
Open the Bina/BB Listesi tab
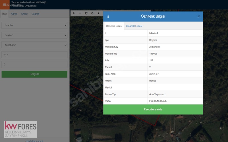[134, 26]
